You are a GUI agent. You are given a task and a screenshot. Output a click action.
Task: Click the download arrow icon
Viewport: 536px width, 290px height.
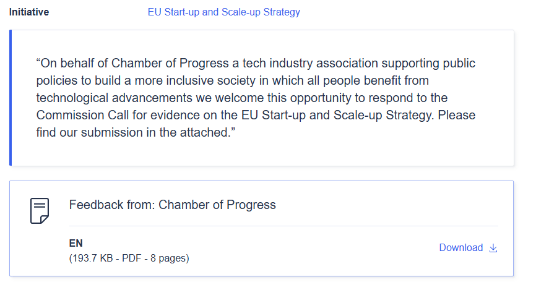click(493, 248)
